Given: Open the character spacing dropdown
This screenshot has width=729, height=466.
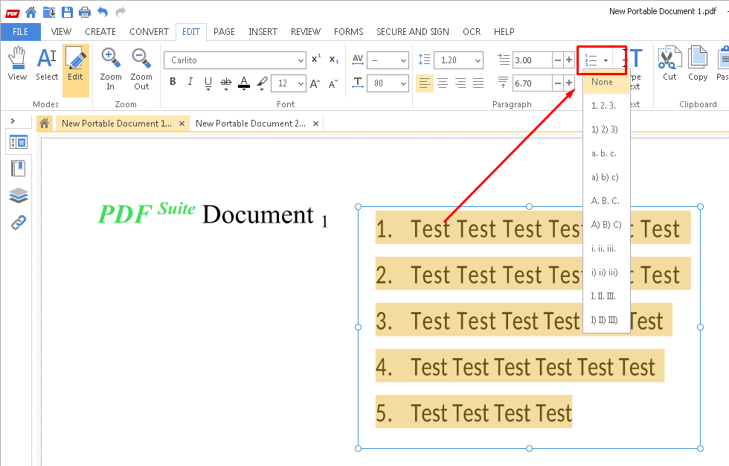Looking at the screenshot, I should tap(403, 60).
